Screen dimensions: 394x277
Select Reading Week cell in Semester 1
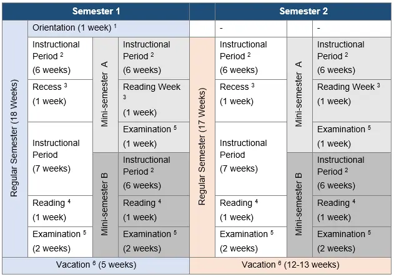[152, 100]
